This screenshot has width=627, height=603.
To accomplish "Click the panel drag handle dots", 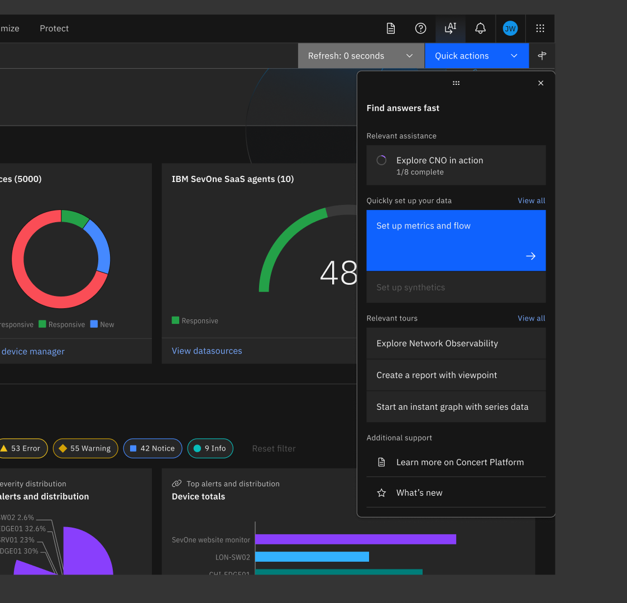I will [x=456, y=83].
